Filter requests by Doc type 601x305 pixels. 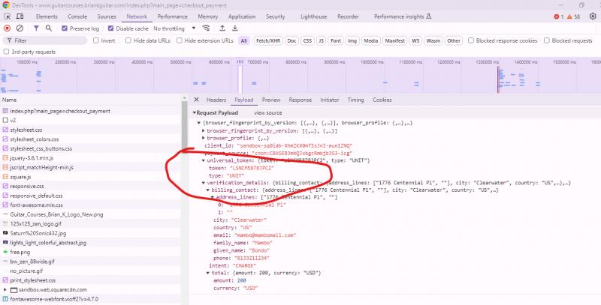click(291, 40)
